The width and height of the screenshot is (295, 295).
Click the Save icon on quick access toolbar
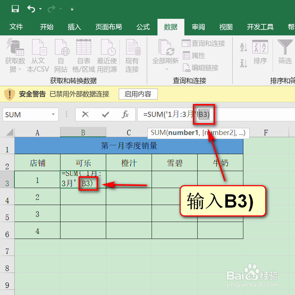tap(15, 9)
